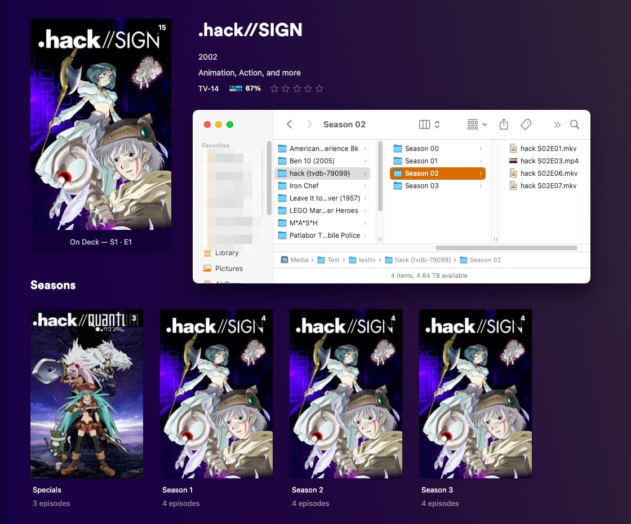Expand the M*A*S*H folder chevron

click(365, 223)
